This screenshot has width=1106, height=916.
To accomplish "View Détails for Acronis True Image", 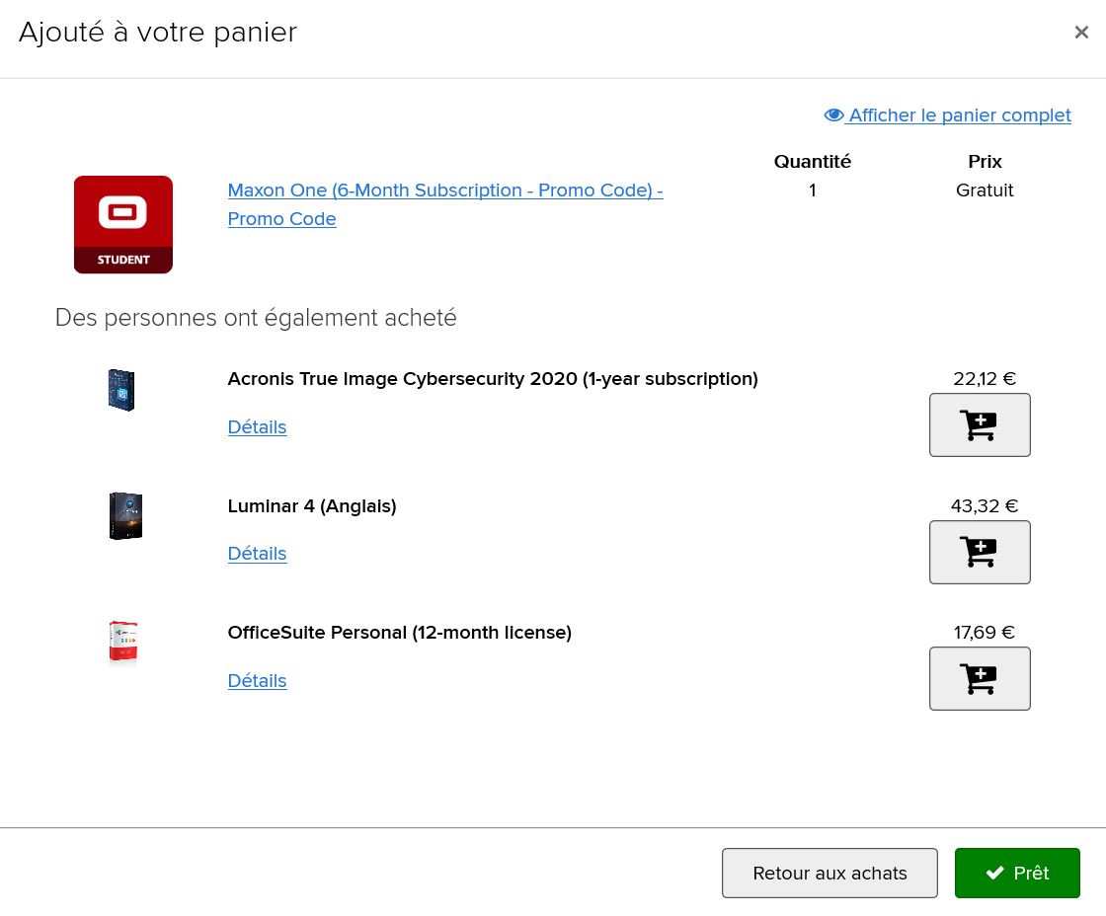I will click(x=257, y=427).
